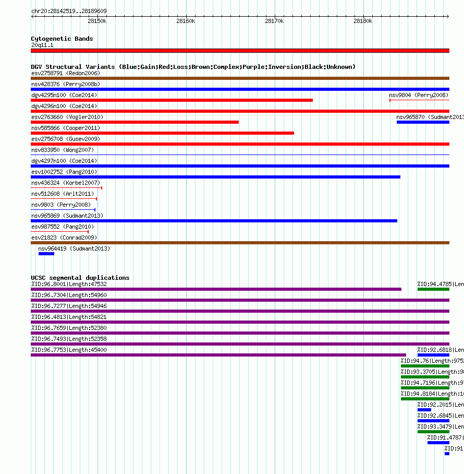The height and width of the screenshot is (474, 464).
Task: Open the esv1002752 (Pang2010) label
Action: 64,172
